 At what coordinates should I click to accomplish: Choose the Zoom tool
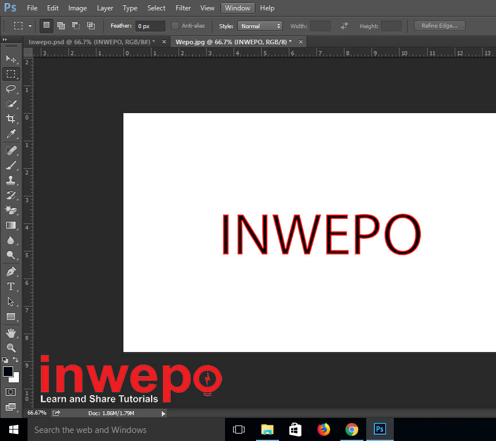[11, 348]
